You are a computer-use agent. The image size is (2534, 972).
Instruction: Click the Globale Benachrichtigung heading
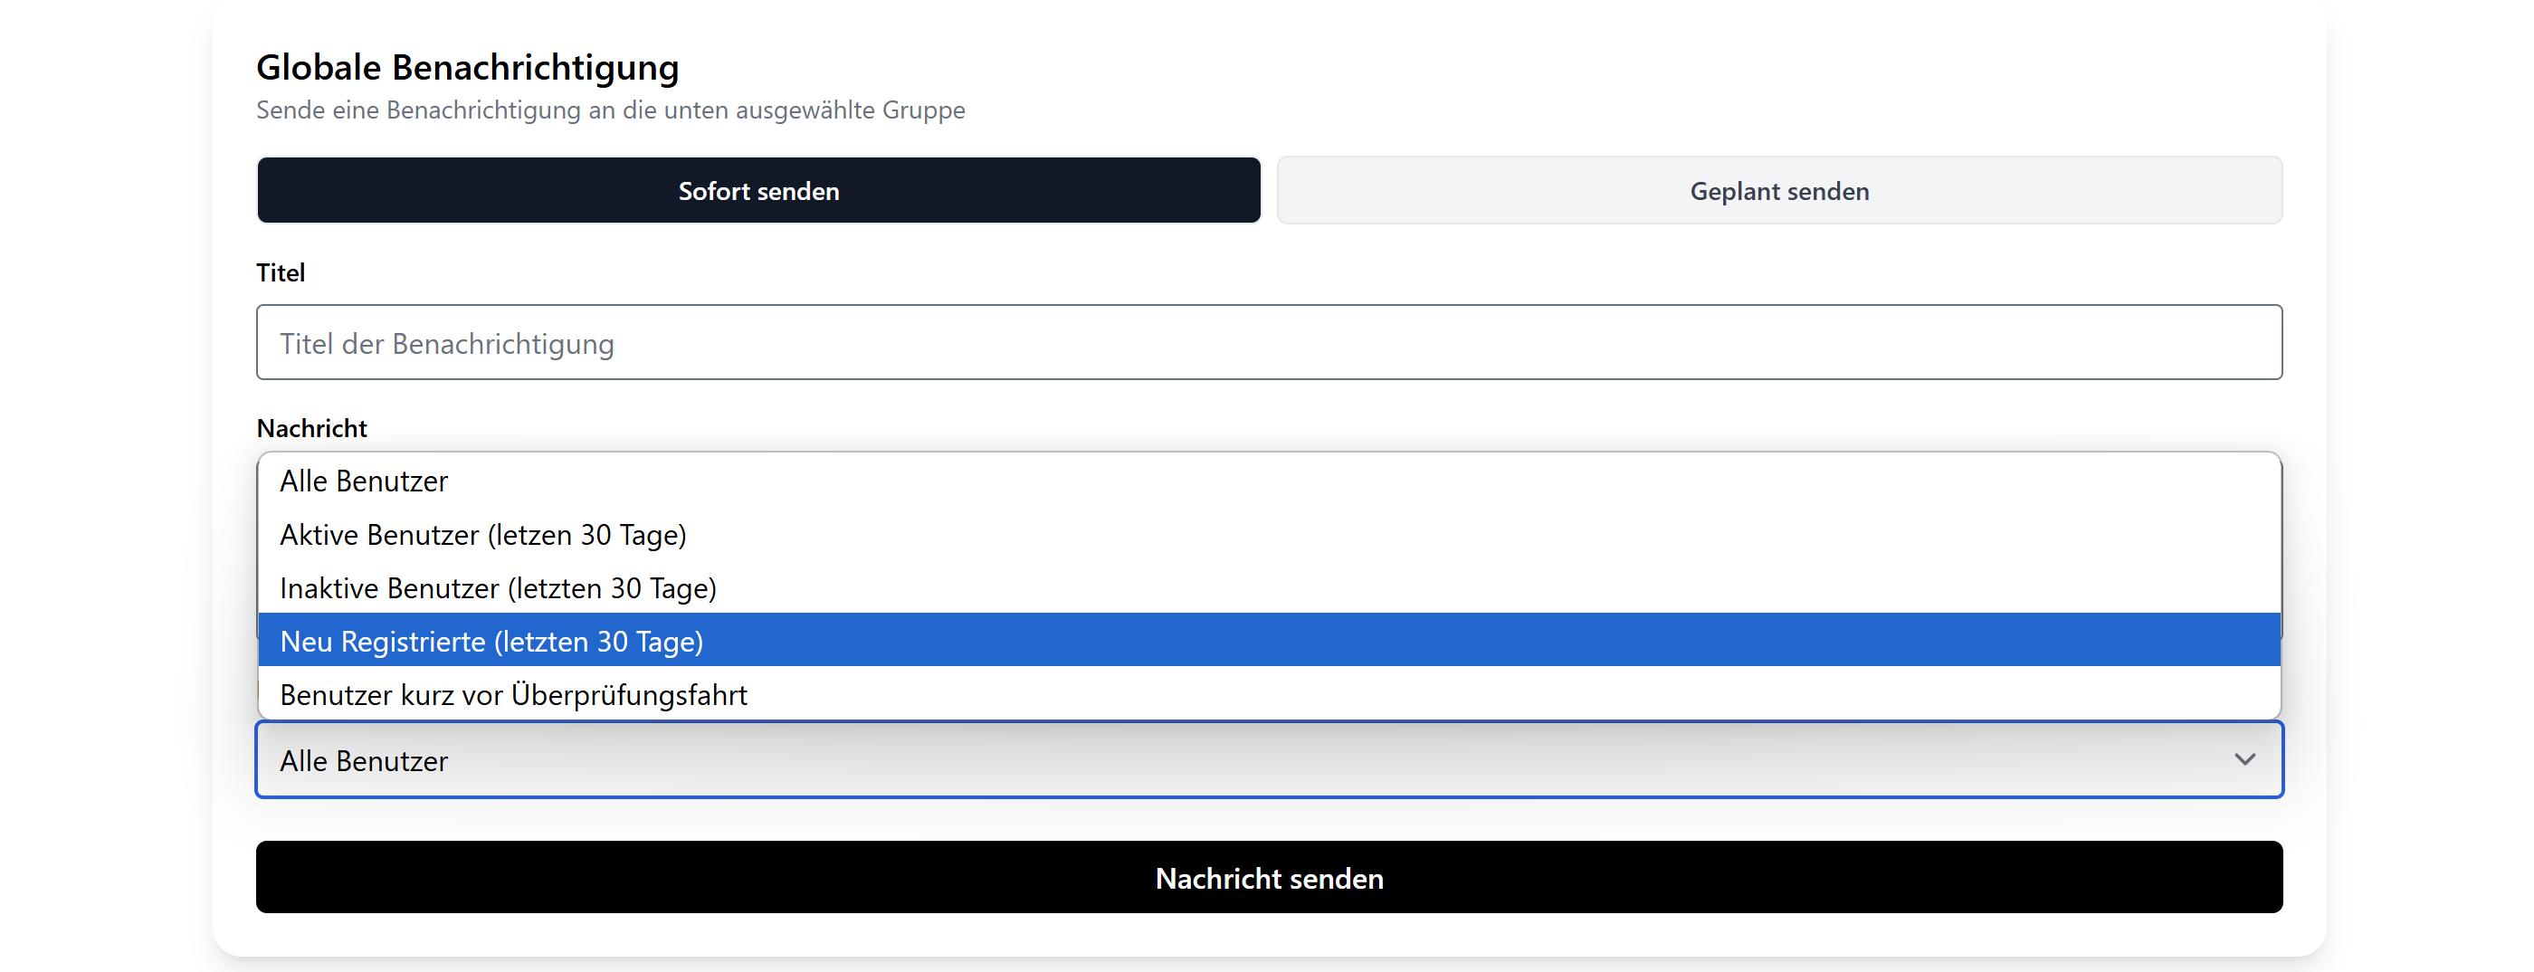(467, 67)
